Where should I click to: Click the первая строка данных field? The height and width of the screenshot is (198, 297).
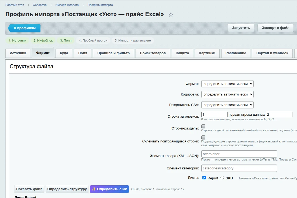(279, 115)
